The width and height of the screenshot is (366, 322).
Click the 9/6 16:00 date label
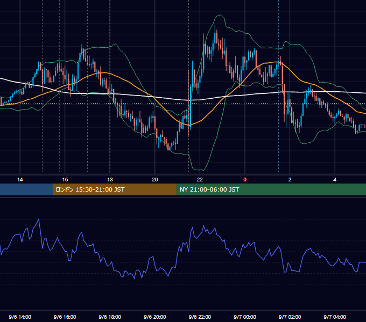(65, 317)
